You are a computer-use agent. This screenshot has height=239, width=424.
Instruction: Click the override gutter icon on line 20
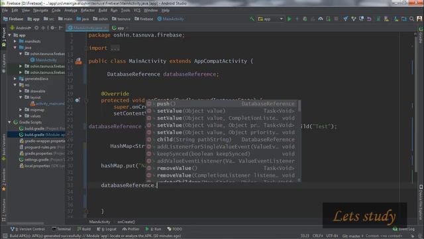click(x=78, y=100)
